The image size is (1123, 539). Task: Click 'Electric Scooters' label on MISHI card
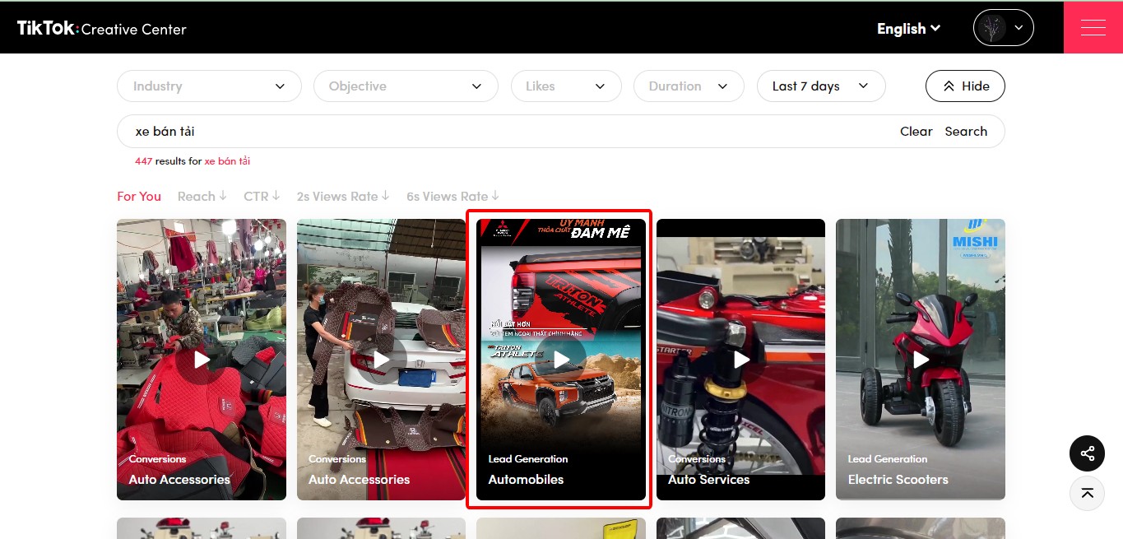point(898,480)
